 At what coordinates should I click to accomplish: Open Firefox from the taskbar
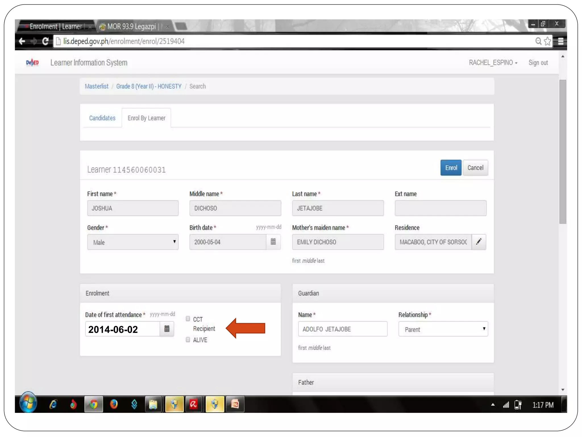pyautogui.click(x=114, y=404)
